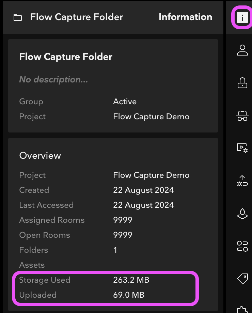
Task: Edit the 'No description...' field
Action: pyautogui.click(x=53, y=80)
